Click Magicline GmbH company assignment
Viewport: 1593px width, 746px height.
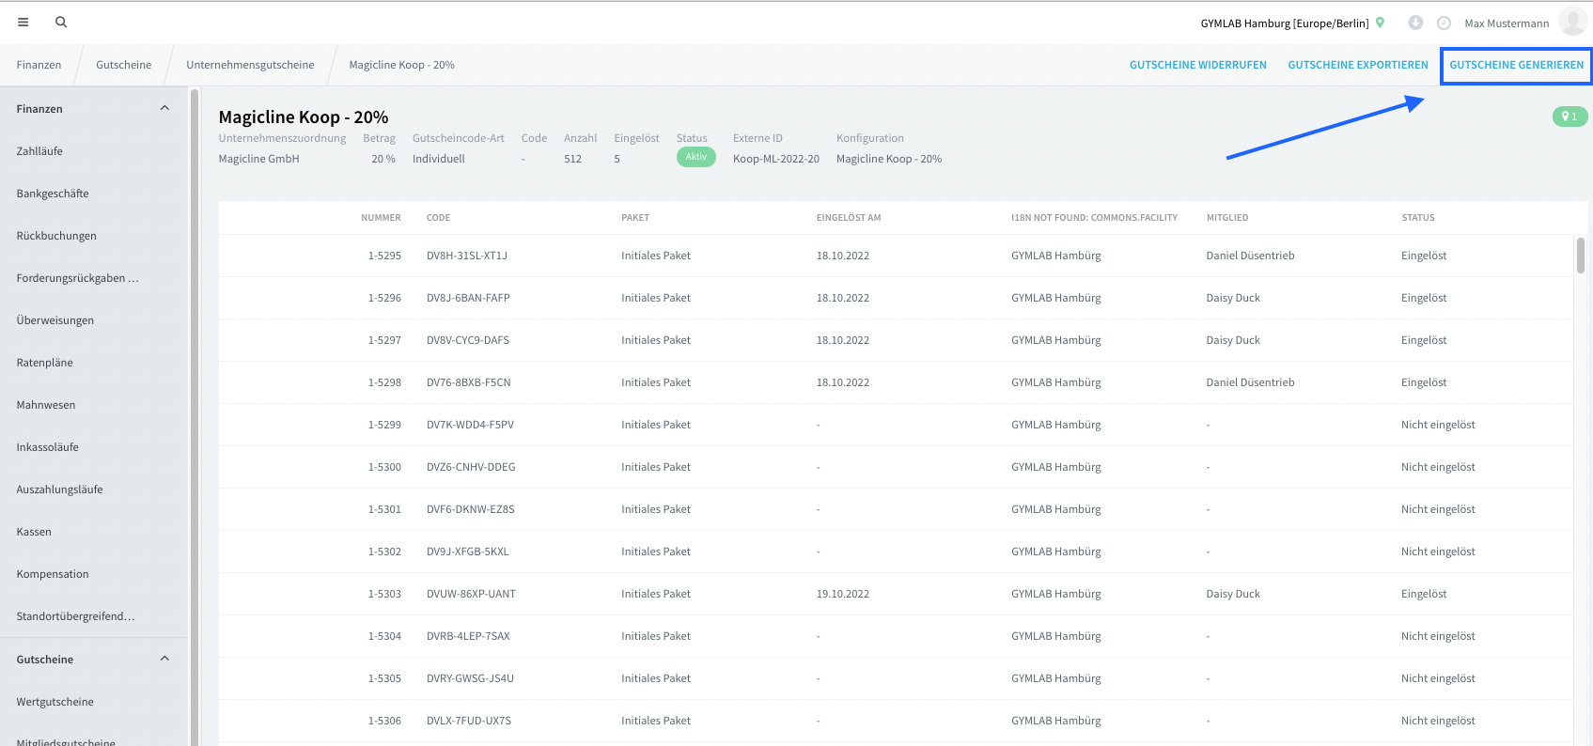coord(258,159)
